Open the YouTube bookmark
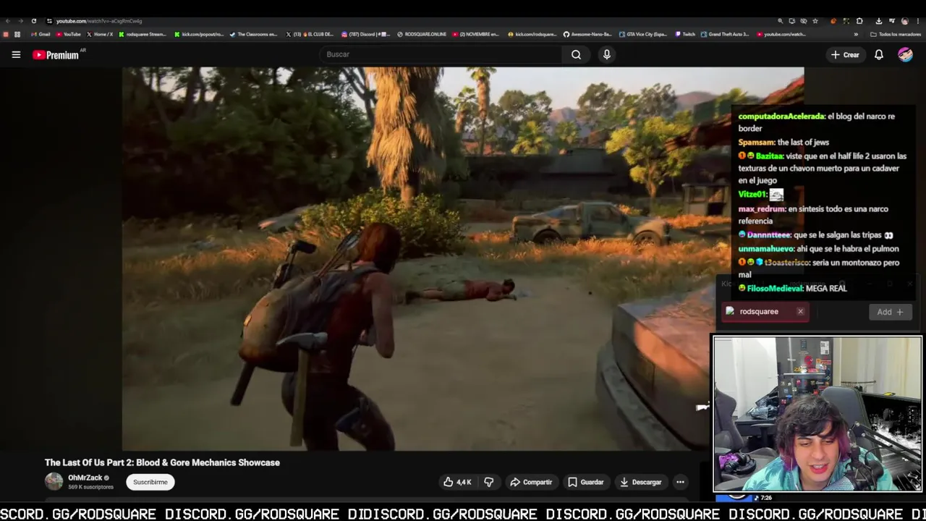This screenshot has width=926, height=521. tap(68, 34)
